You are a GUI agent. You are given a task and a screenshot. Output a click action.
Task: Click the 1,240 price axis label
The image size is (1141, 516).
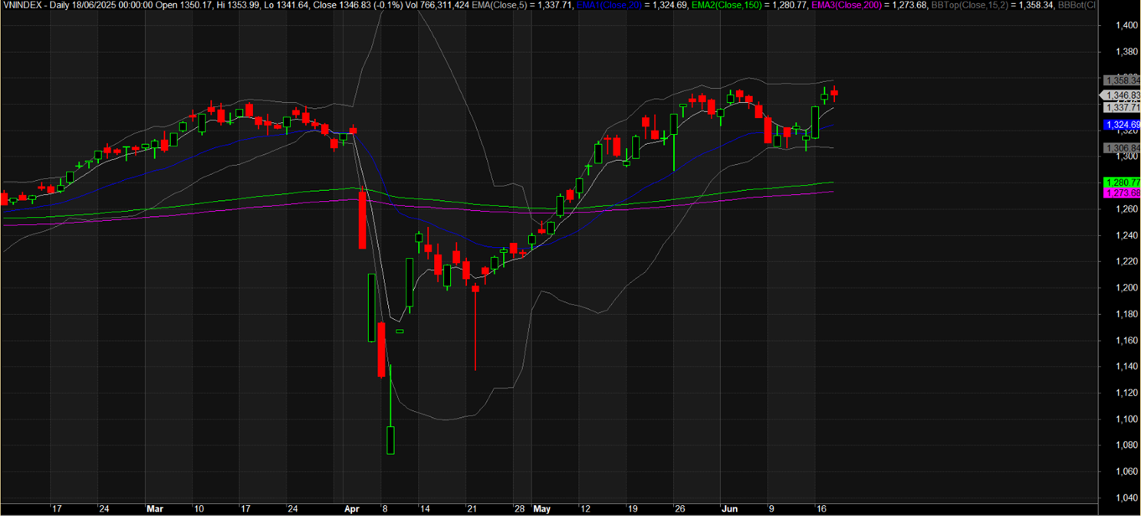pyautogui.click(x=1126, y=235)
